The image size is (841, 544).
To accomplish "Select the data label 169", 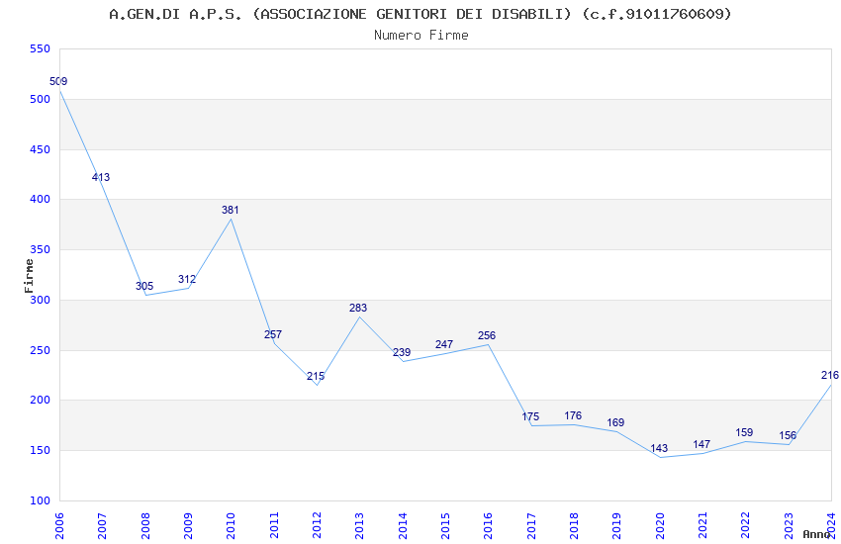I will (615, 423).
